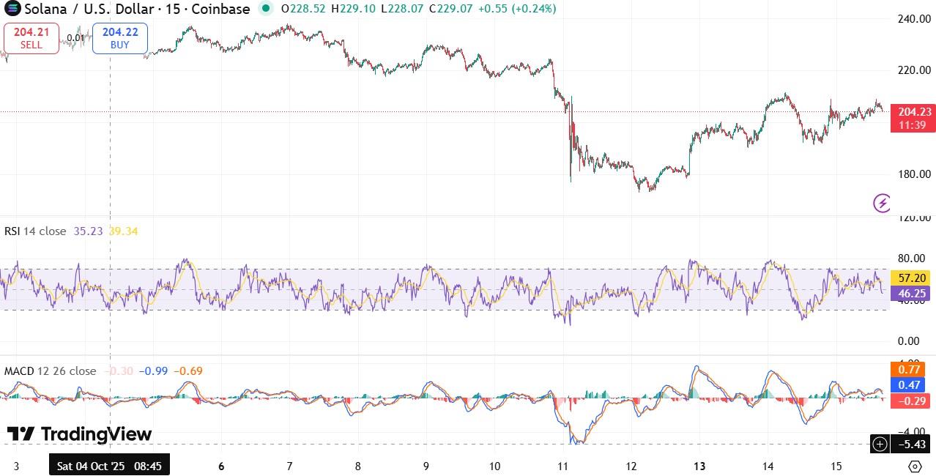The image size is (936, 476).
Task: Click the Solana coin logo icon
Action: 12,9
